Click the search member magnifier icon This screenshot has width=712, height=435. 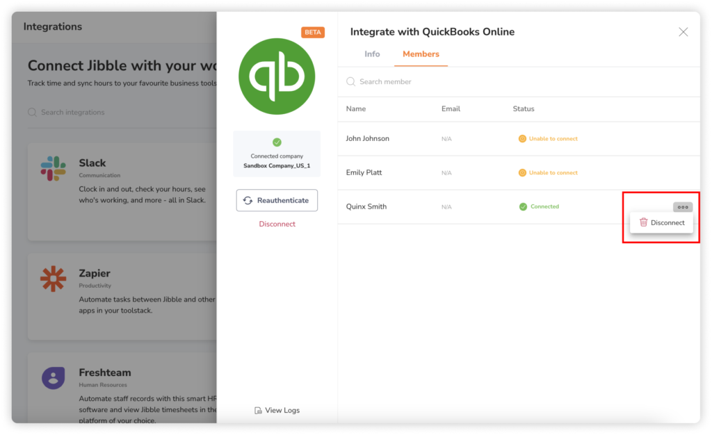350,81
